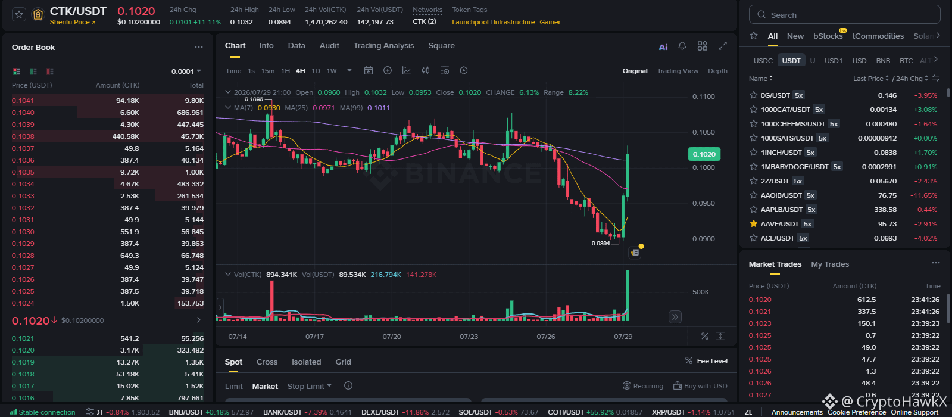
Task: Open Market Trades more options menu
Action: [x=936, y=263]
